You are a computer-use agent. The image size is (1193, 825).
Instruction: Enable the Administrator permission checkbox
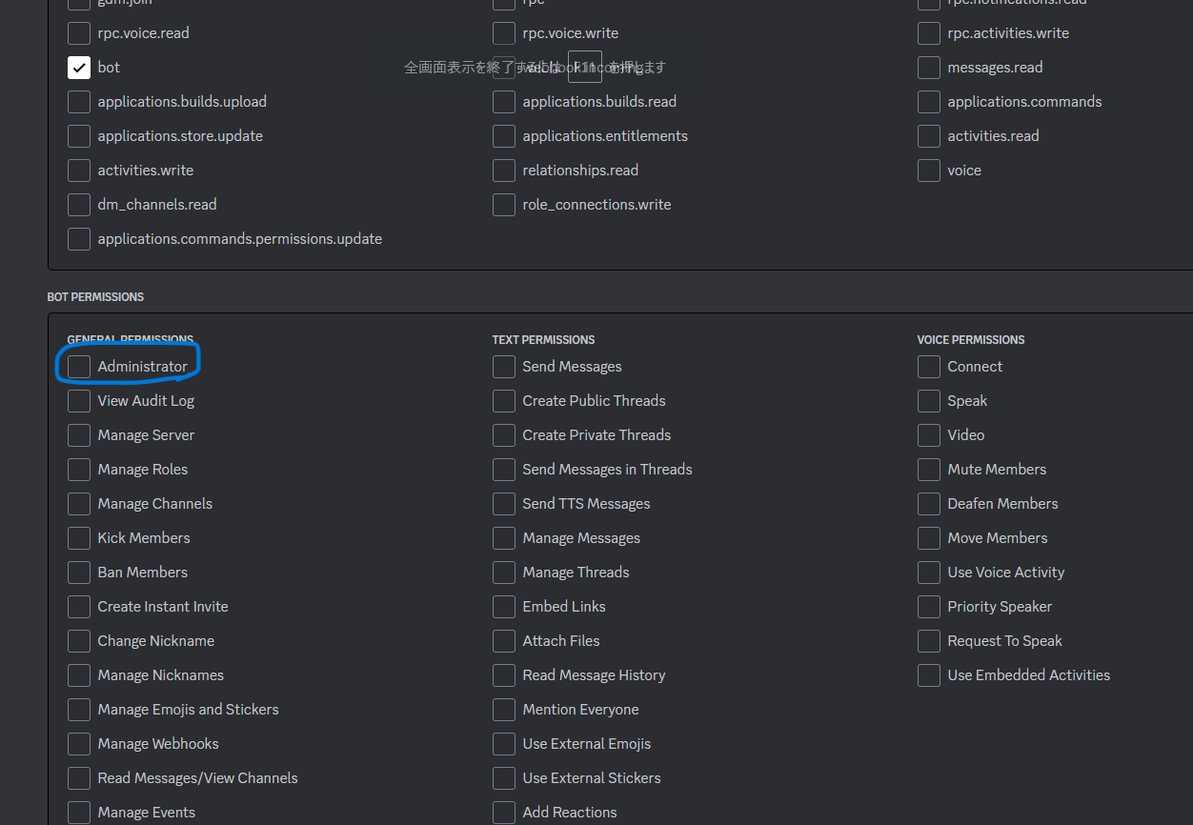tap(79, 367)
